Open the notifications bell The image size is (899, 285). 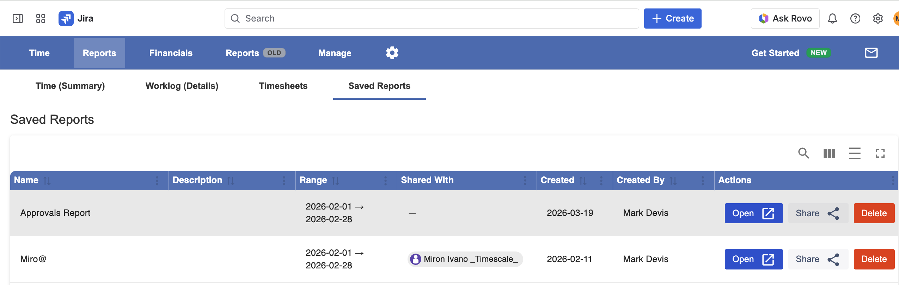[832, 18]
